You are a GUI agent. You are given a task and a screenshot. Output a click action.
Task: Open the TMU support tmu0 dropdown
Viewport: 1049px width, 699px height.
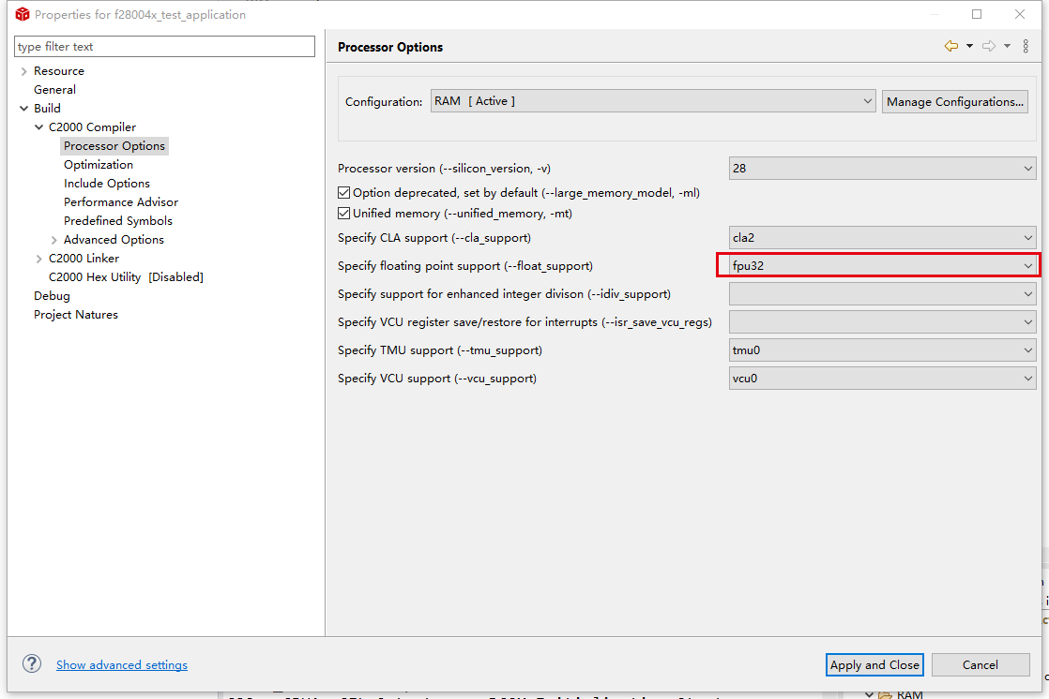tap(882, 350)
